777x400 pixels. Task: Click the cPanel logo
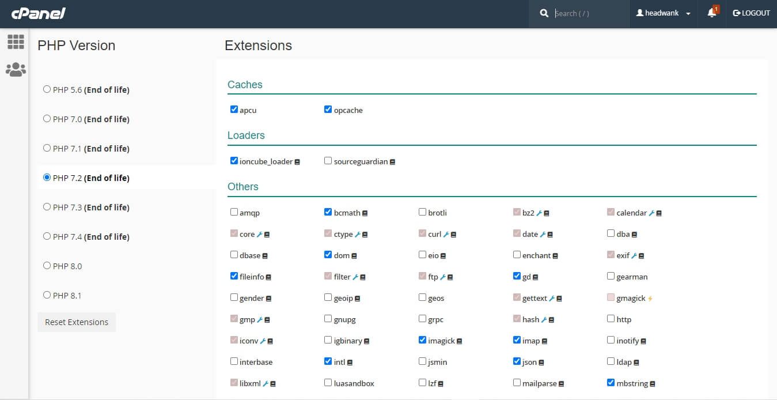point(38,13)
